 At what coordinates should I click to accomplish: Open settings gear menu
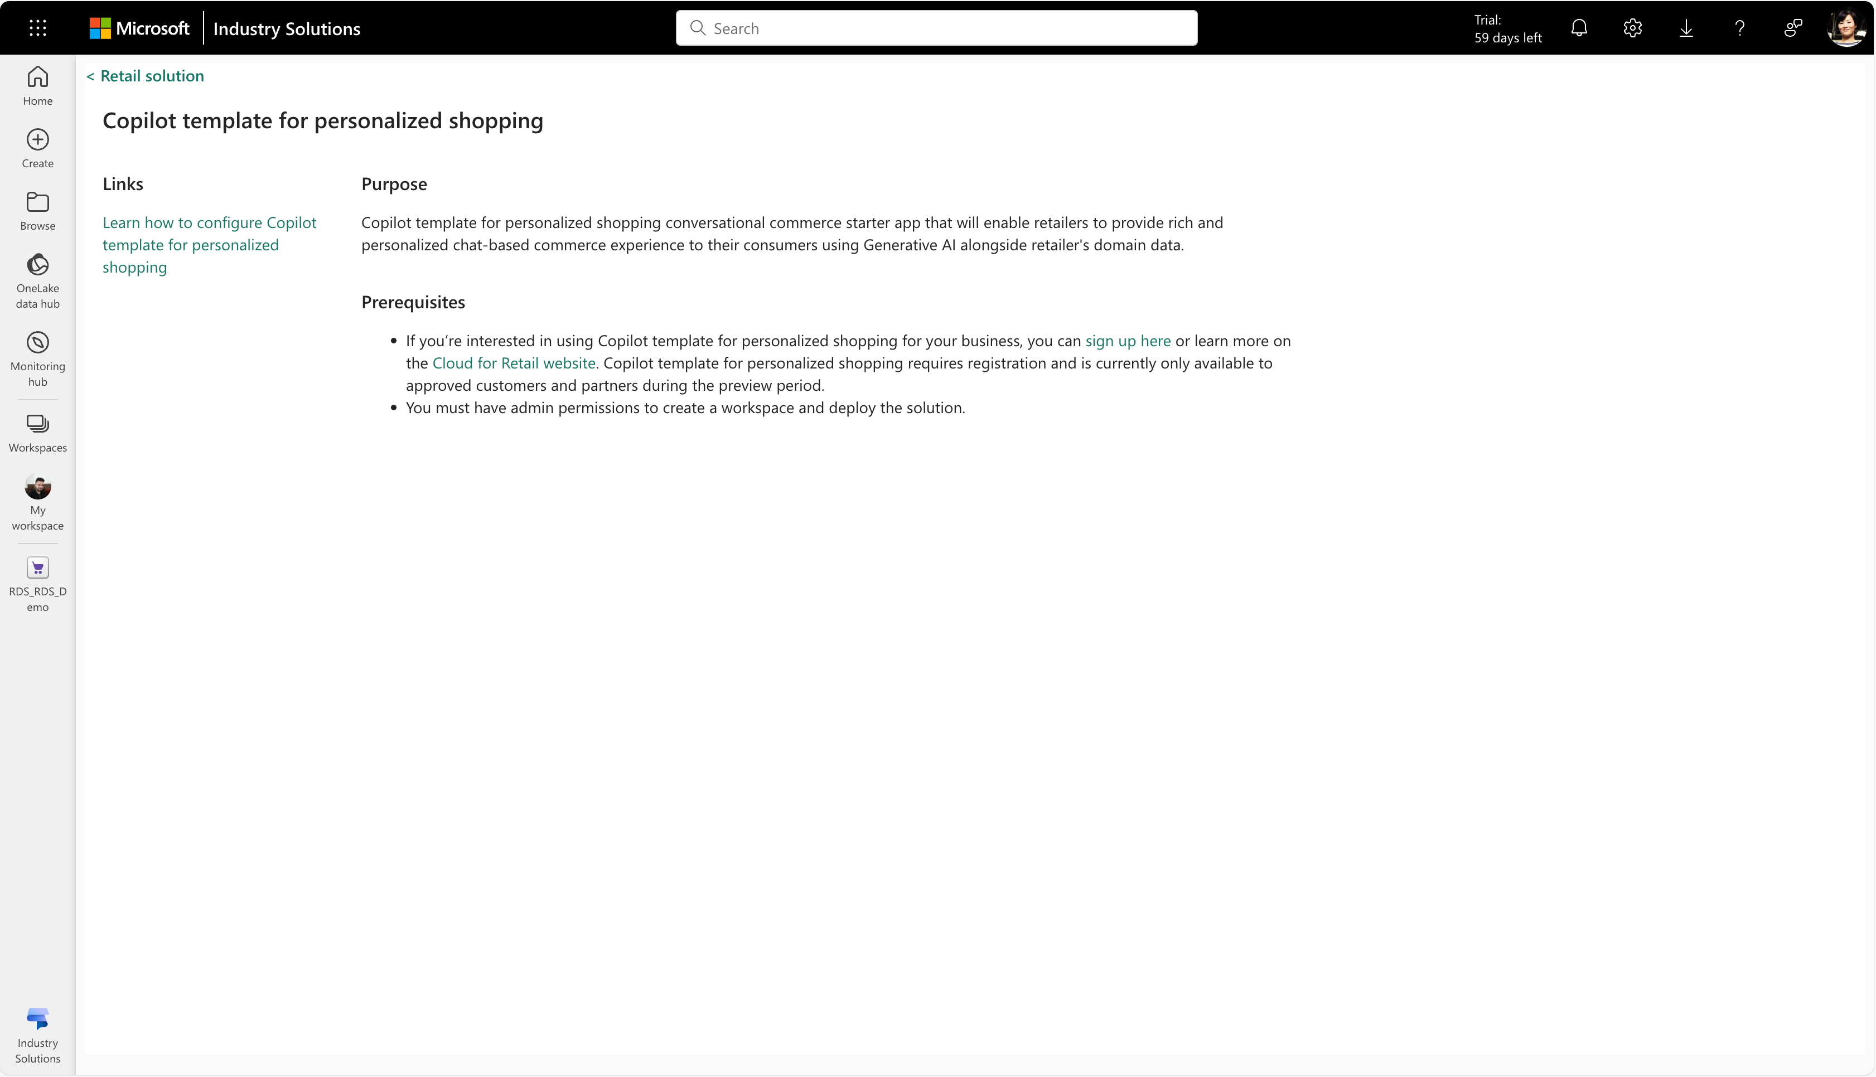point(1632,27)
